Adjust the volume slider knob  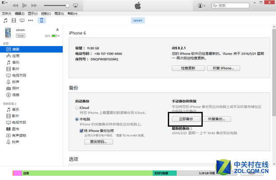[x=67, y=6]
